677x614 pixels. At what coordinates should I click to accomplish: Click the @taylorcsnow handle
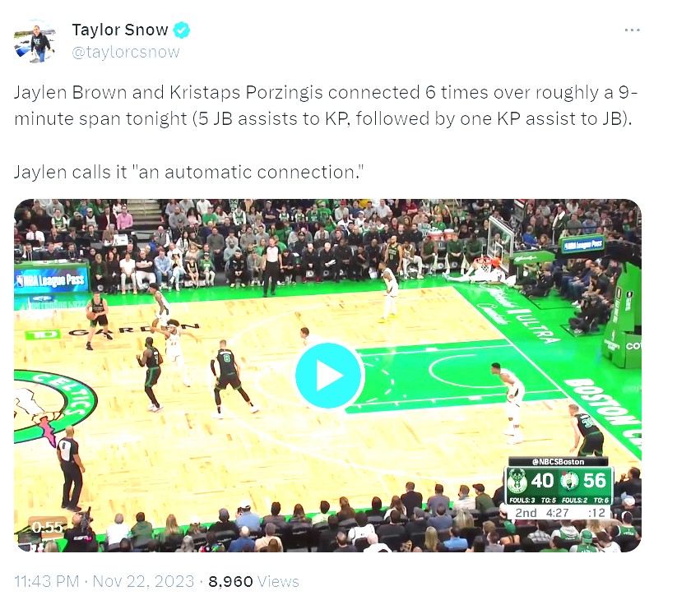[x=126, y=53]
